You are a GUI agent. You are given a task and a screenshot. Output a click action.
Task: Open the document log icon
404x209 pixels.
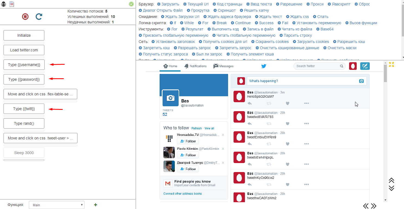12,4
